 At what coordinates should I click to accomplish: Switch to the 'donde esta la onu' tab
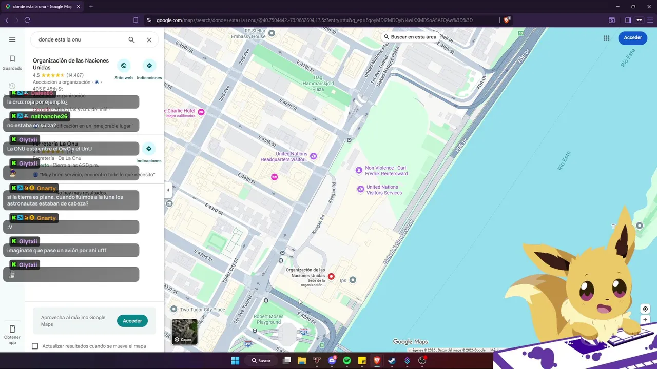(42, 6)
